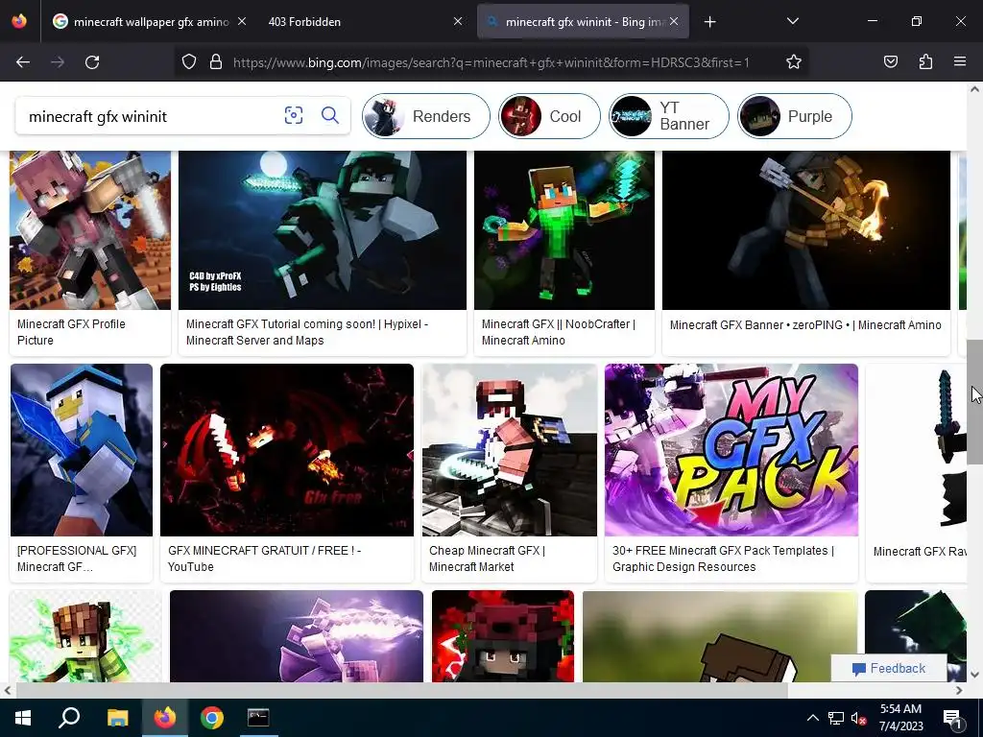Open the Pocket save icon

point(891,62)
